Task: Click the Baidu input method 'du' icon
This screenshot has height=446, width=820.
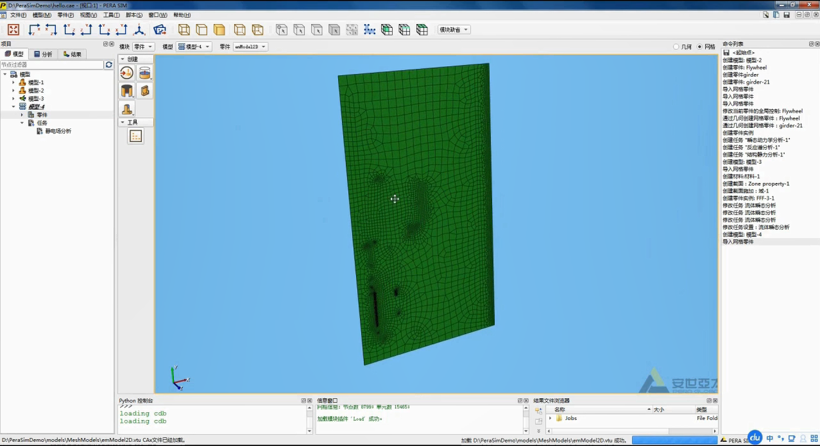Action: (x=755, y=437)
